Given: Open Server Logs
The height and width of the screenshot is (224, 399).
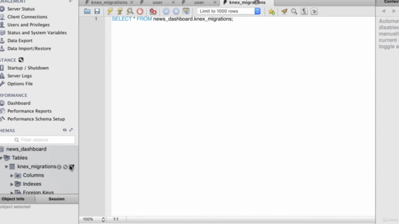Looking at the screenshot, I should [x=19, y=76].
